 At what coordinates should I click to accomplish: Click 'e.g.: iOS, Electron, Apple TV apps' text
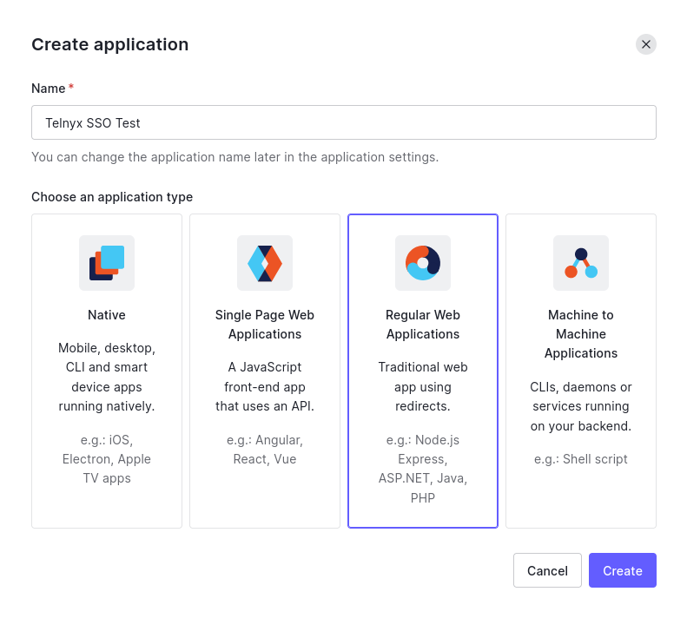(107, 459)
